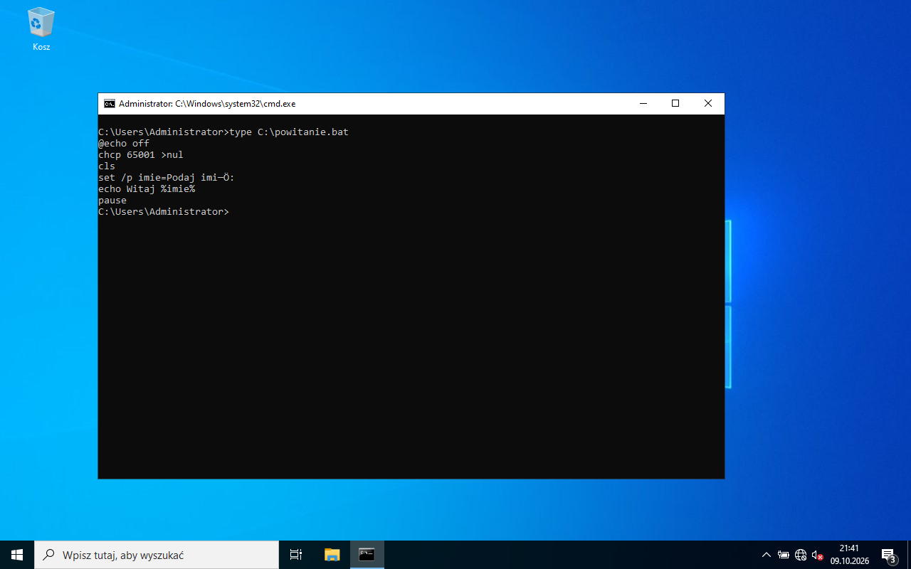Click the line '@echo off'
Image resolution: width=911 pixels, height=569 pixels.
[124, 144]
